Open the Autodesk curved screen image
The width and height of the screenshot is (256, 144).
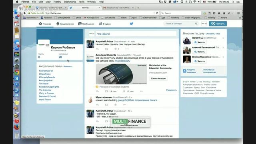(121, 74)
